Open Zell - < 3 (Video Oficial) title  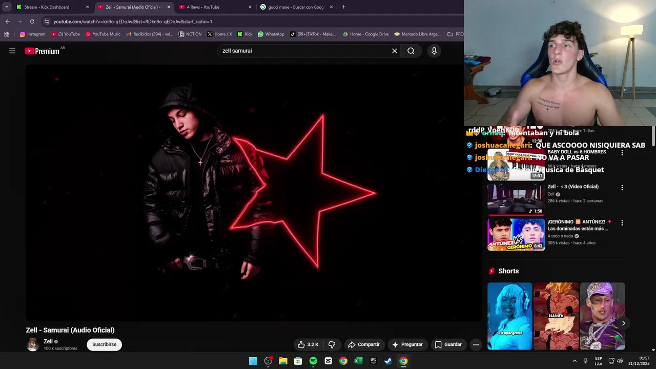(x=573, y=187)
